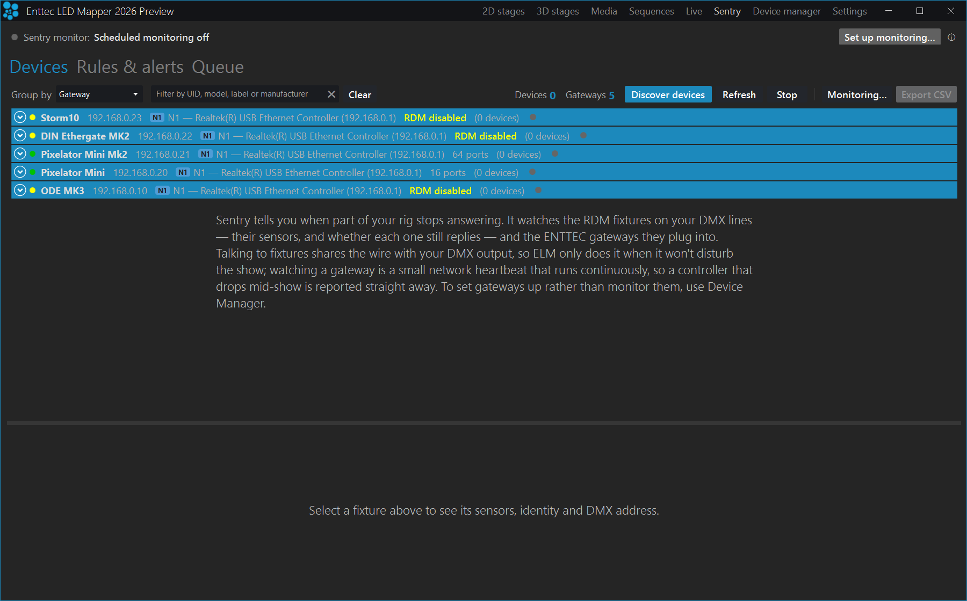Expand the Pixelator Mini Mk2 gateway row

pos(20,153)
